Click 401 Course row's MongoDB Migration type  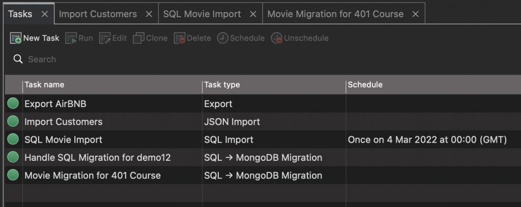pos(263,175)
